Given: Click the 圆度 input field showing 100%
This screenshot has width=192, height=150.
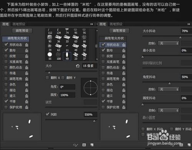Looking at the screenshot, I should coord(67,95).
